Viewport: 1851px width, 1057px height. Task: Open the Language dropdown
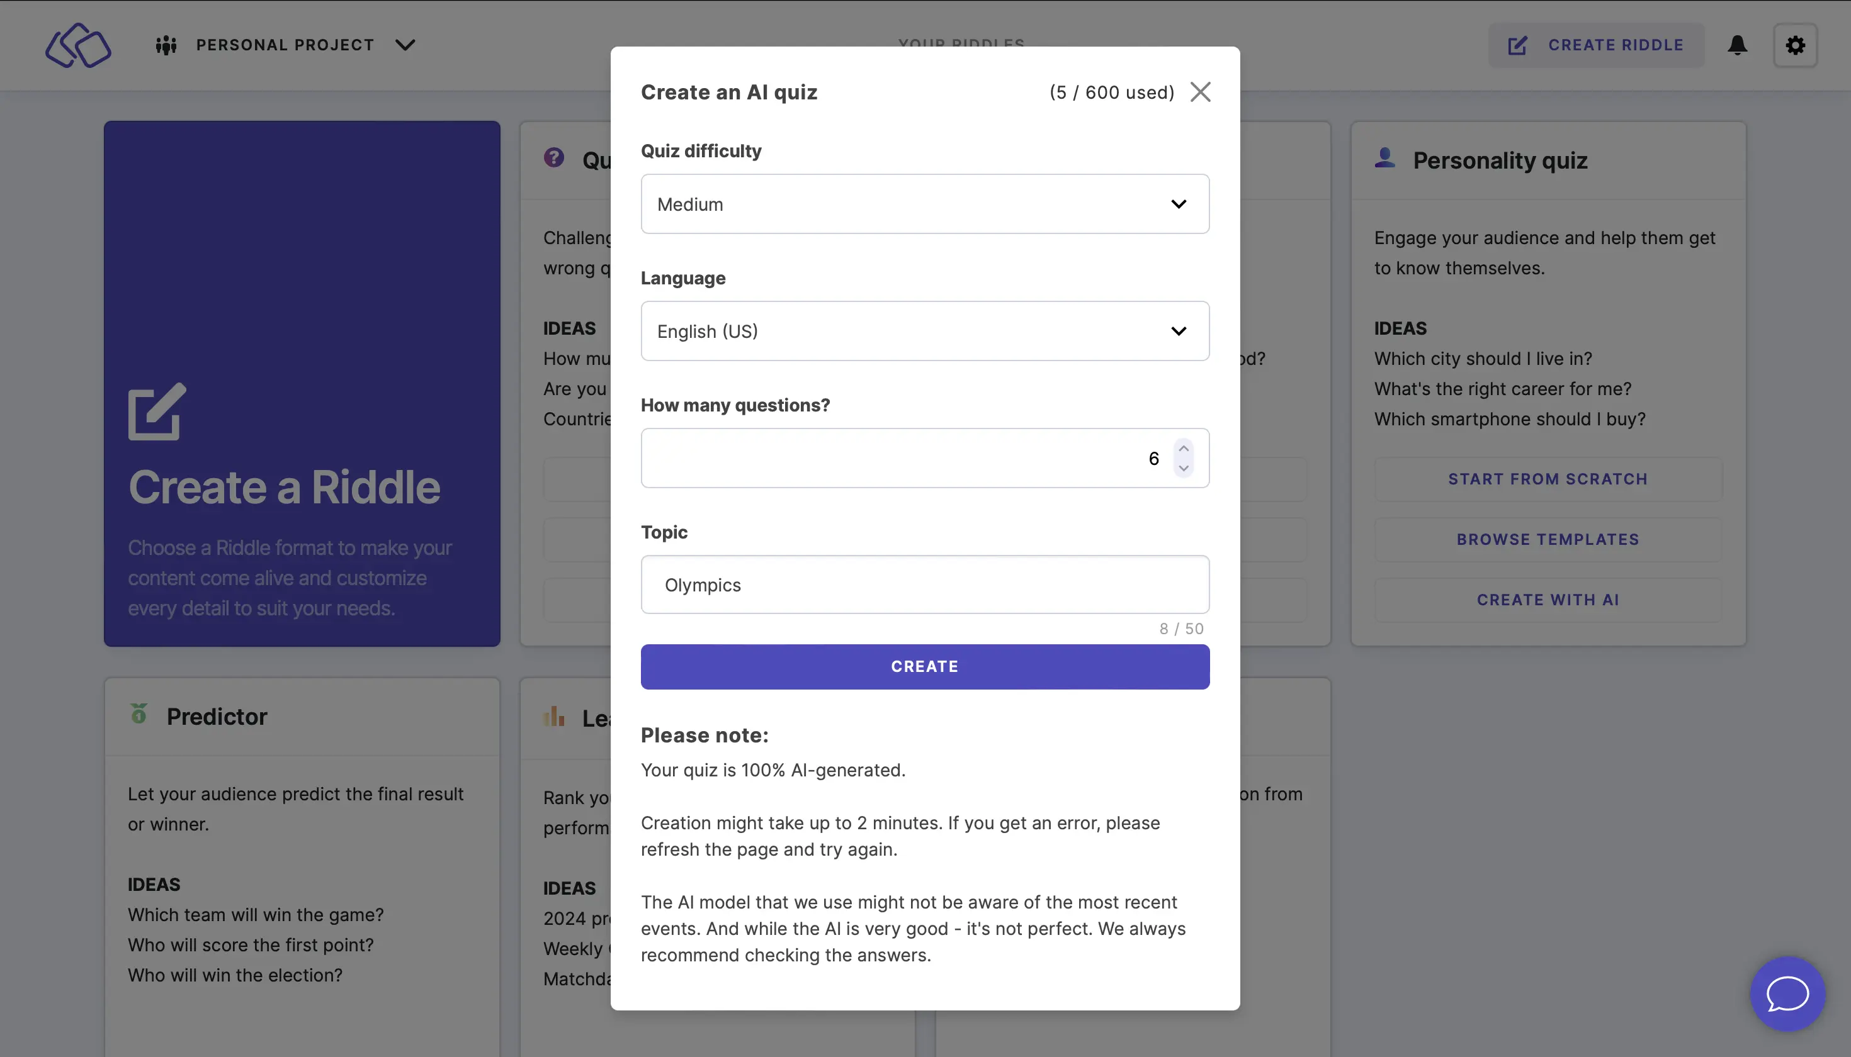[925, 331]
